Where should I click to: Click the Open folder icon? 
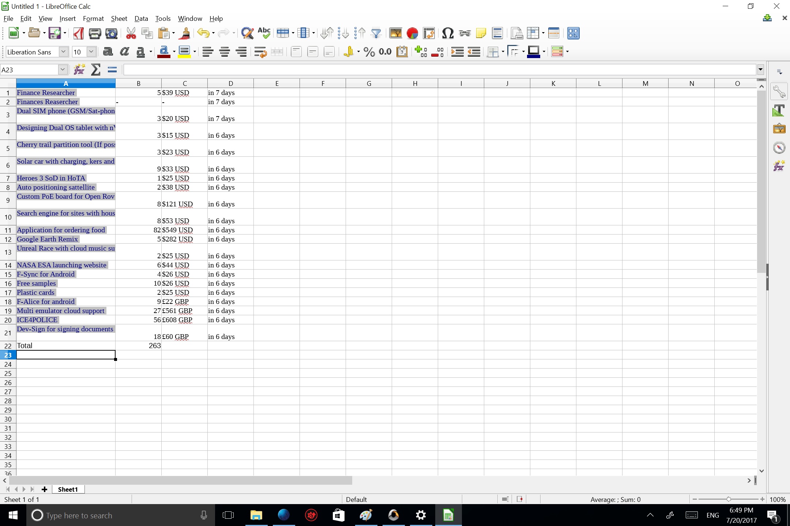click(x=34, y=33)
